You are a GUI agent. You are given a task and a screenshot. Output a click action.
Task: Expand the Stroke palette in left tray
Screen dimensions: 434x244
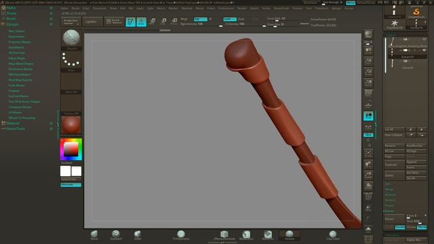12,14
